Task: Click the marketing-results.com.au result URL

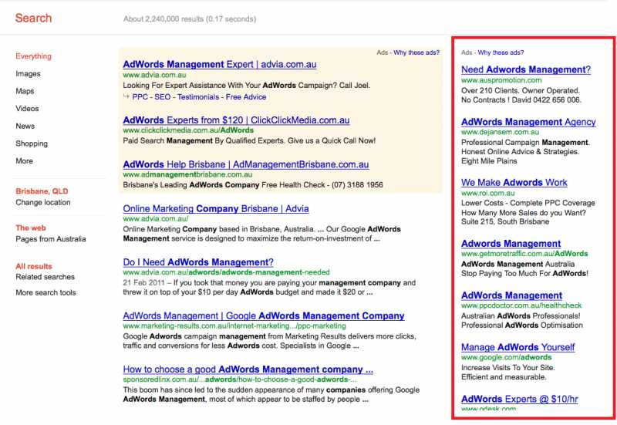Action: (234, 325)
